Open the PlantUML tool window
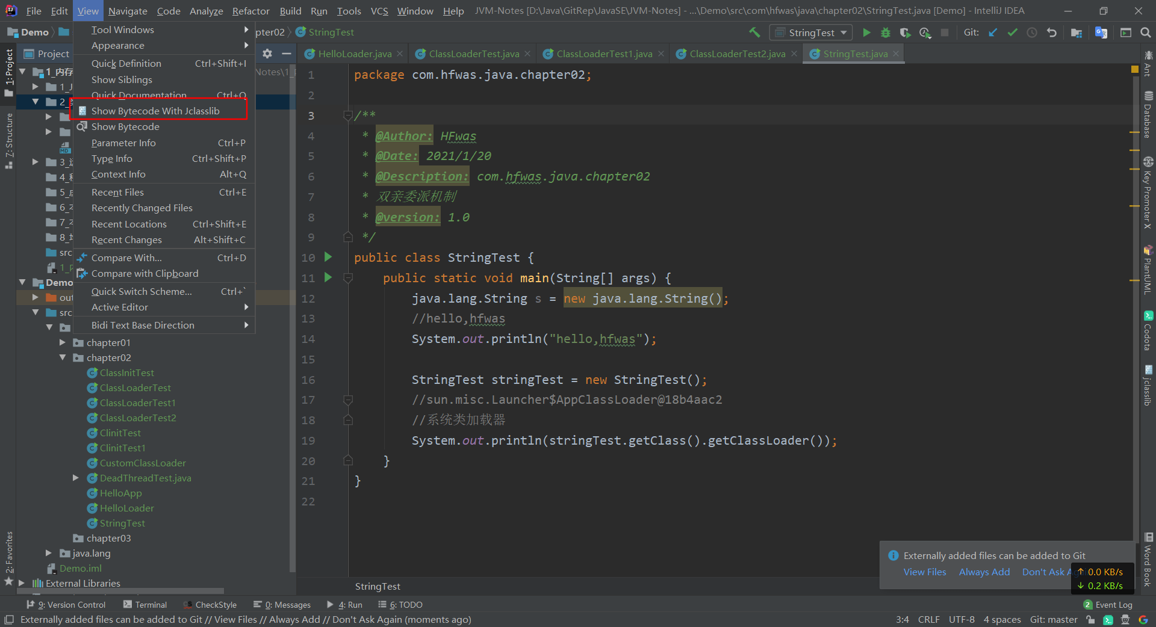This screenshot has height=627, width=1156. [x=1148, y=270]
